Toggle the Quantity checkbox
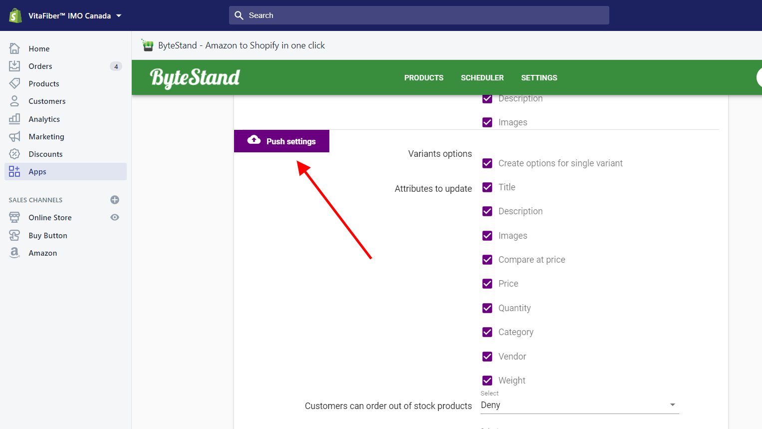This screenshot has width=762, height=429. (488, 308)
